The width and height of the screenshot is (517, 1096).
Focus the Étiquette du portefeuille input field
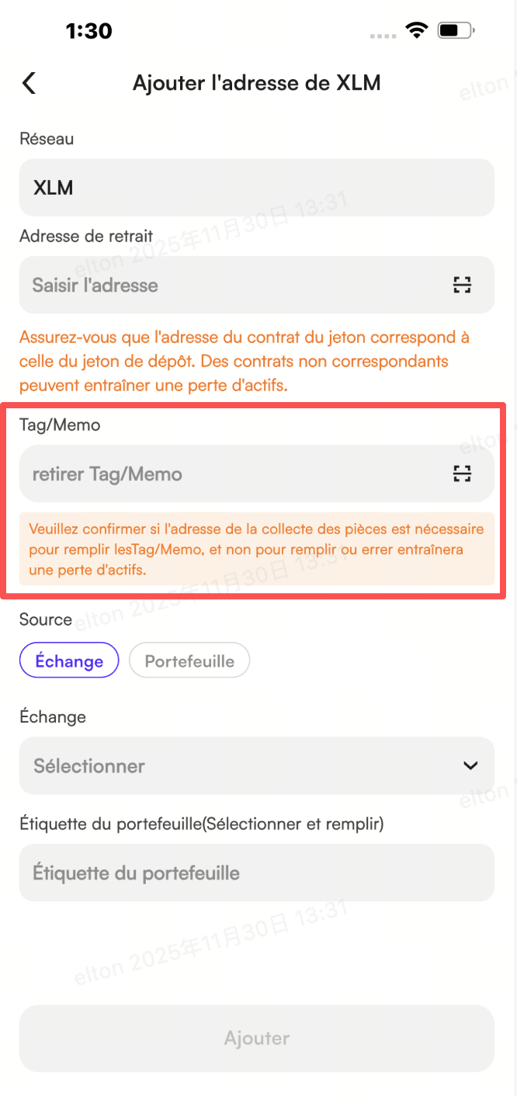tap(257, 872)
